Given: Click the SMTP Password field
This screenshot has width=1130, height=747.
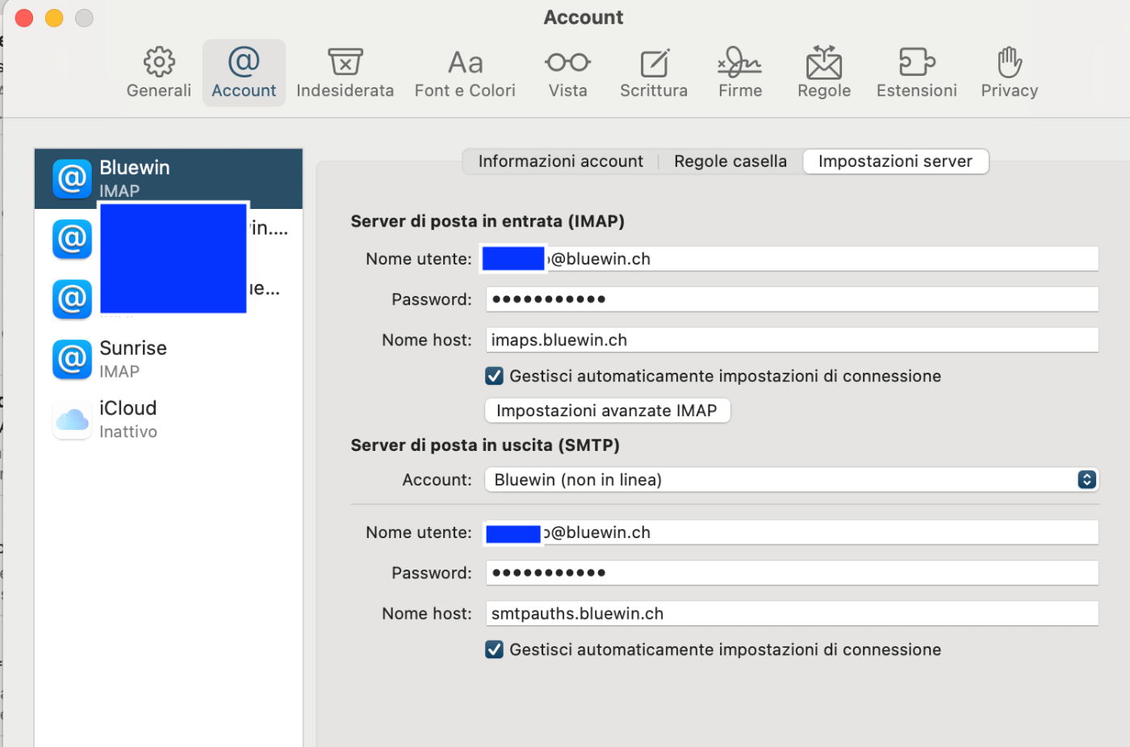Looking at the screenshot, I should pyautogui.click(x=792, y=573).
